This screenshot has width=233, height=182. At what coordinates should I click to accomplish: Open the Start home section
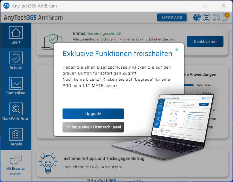(x=16, y=35)
